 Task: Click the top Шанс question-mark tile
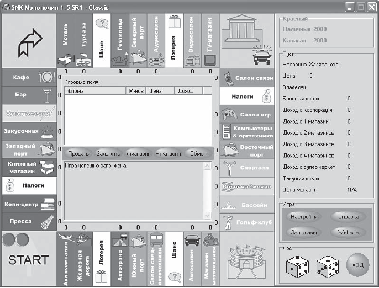pos(102,41)
